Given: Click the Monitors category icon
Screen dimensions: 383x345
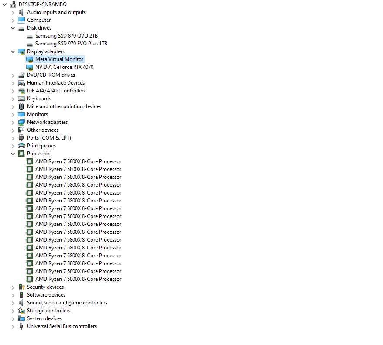Looking at the screenshot, I should pyautogui.click(x=21, y=114).
